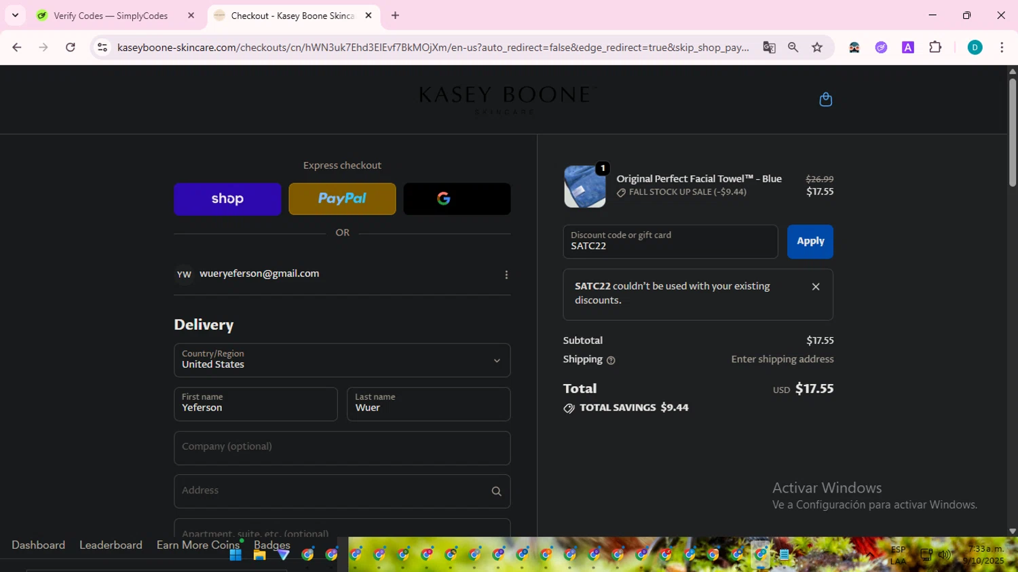Focus the First name field
This screenshot has width=1018, height=572.
pyautogui.click(x=255, y=404)
